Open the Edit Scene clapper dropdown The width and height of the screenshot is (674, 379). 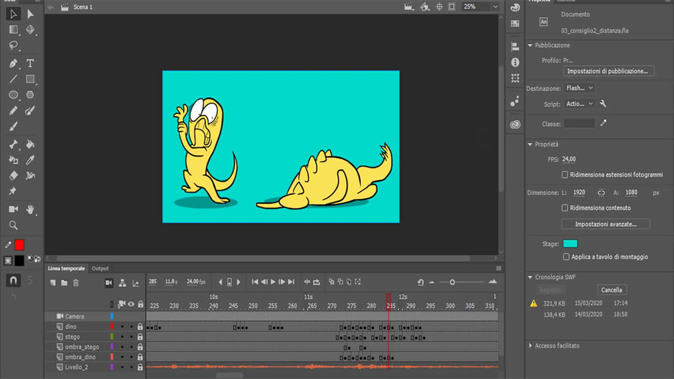[x=408, y=7]
